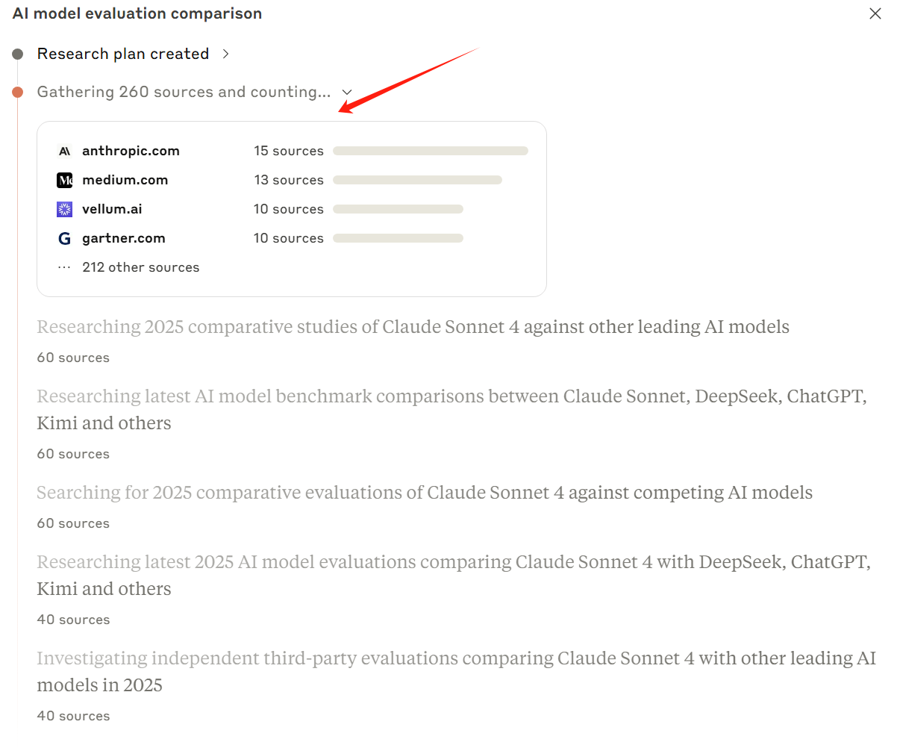
Task: Click the anthropic.com favicon
Action: click(x=64, y=151)
